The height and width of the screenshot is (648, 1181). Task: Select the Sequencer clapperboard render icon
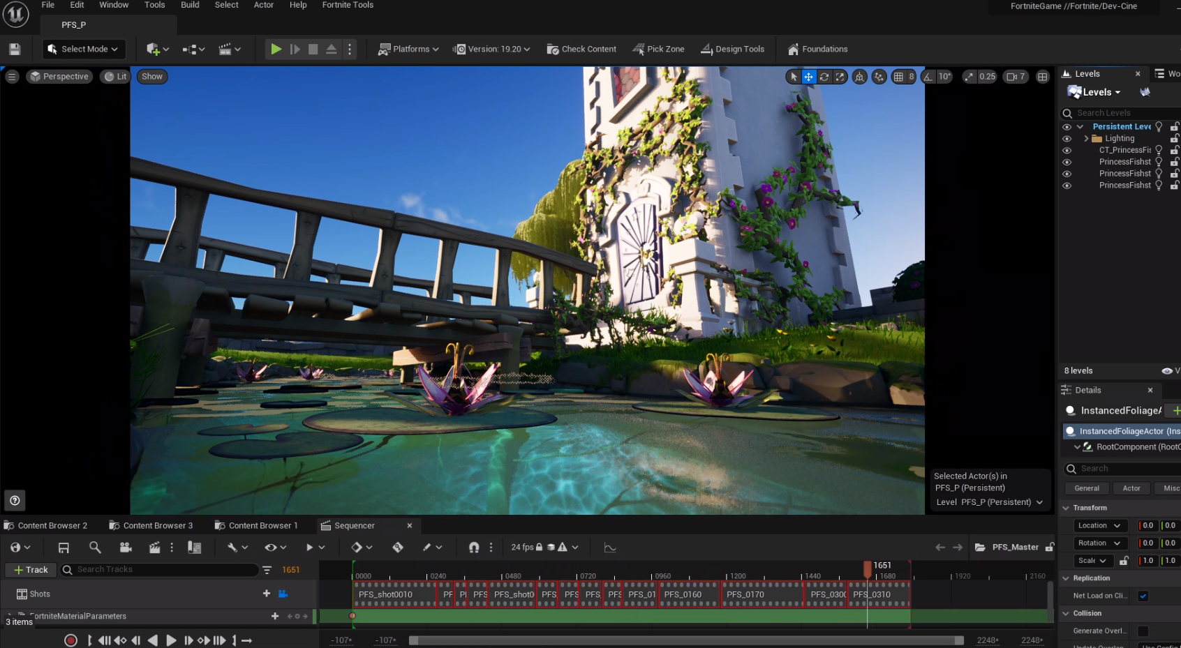154,548
